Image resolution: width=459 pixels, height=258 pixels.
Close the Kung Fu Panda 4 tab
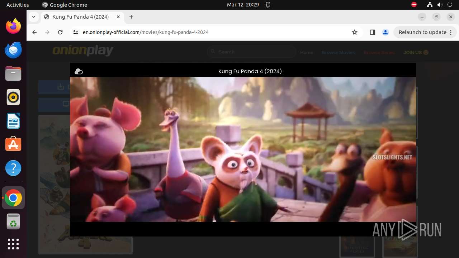click(x=118, y=17)
